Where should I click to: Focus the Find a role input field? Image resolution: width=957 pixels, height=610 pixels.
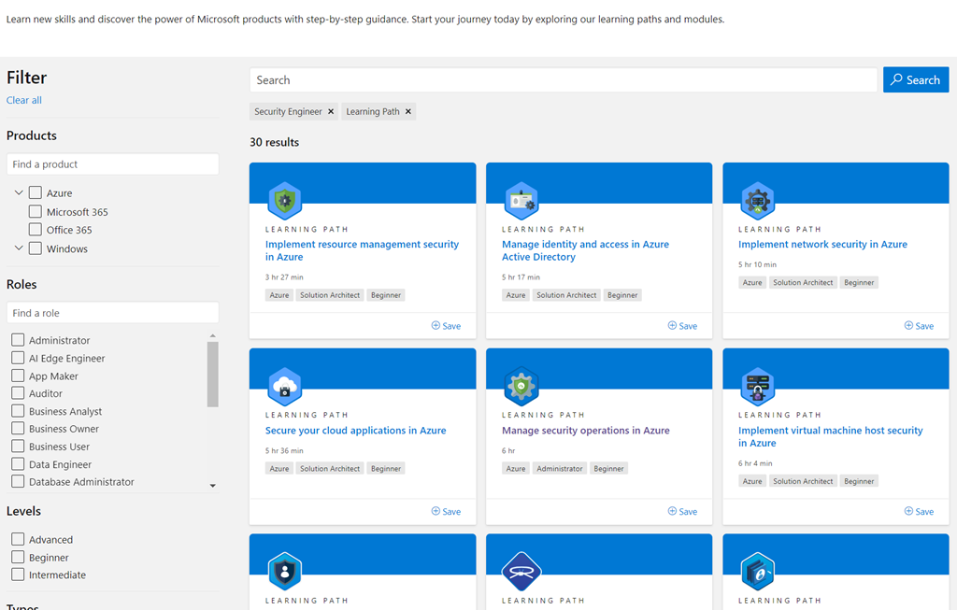pyautogui.click(x=112, y=313)
